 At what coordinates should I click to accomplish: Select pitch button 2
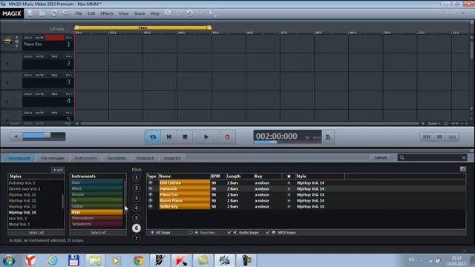click(x=137, y=188)
